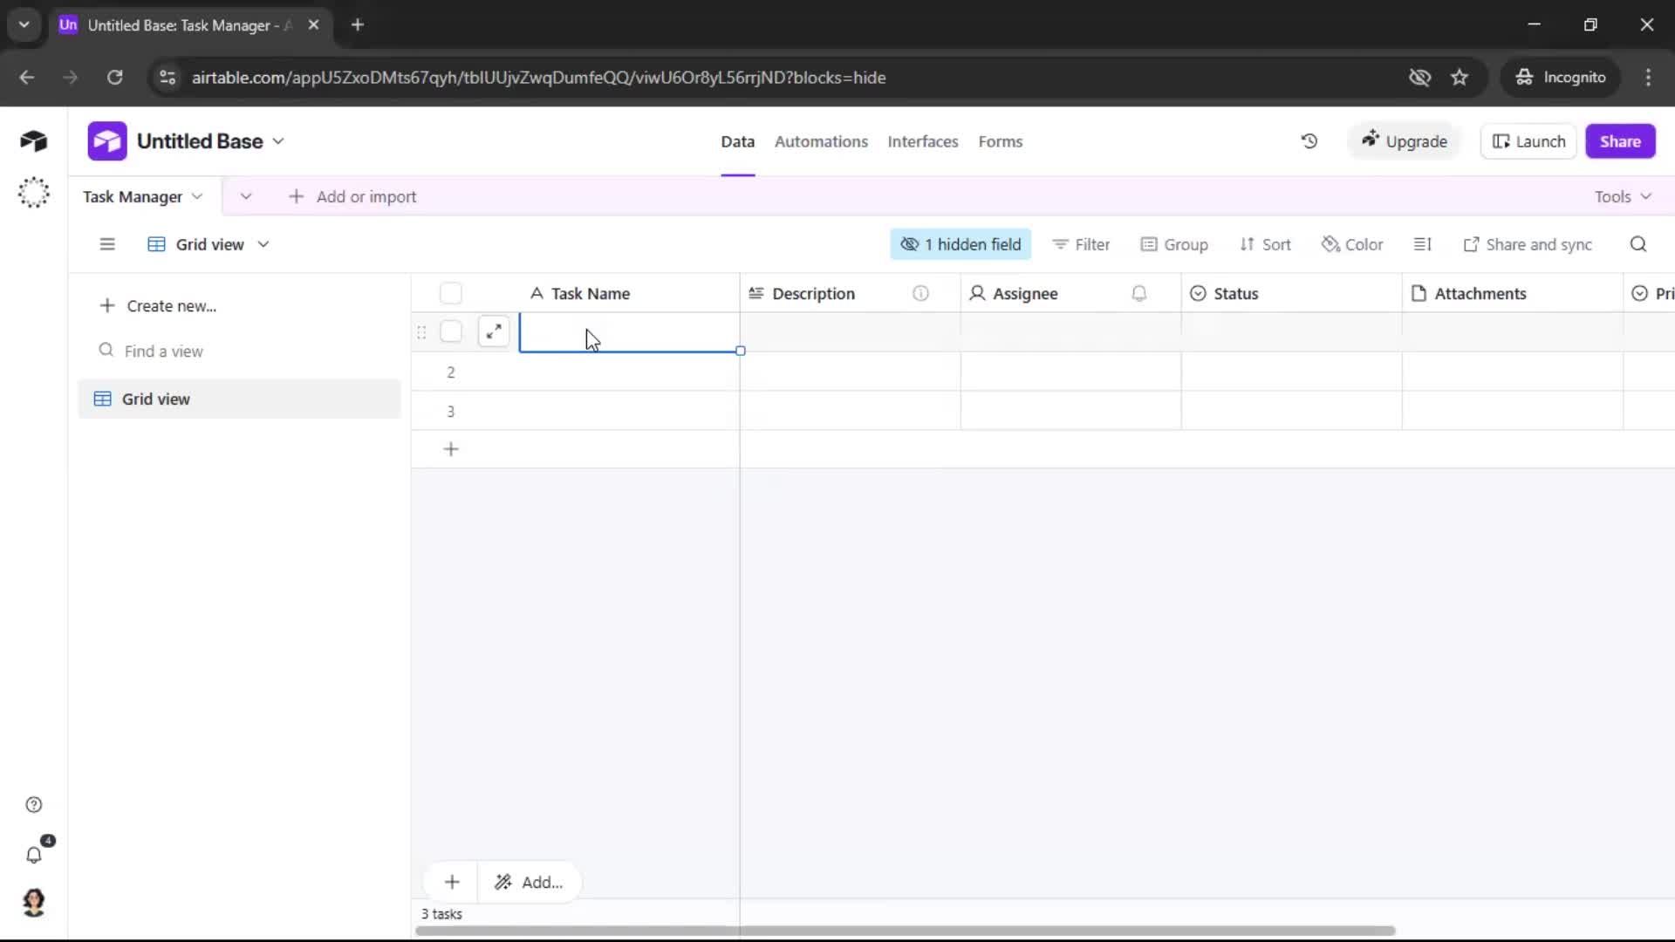The width and height of the screenshot is (1675, 942).
Task: Go back in browser history
Action: pyautogui.click(x=27, y=78)
